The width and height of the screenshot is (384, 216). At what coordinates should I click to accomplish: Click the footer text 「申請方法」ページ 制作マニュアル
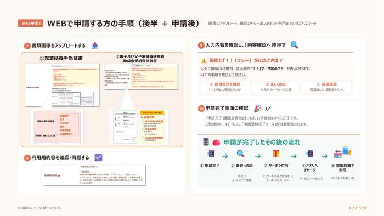39,208
